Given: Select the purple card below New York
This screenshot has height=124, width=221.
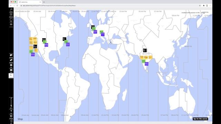Looking at the screenshot, I should coord(68,44).
